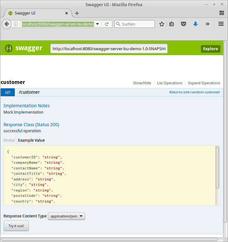Click the "address" line in the example
This screenshot has width=228, height=242.
33,179
